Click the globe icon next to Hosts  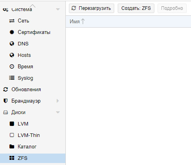point(12,55)
